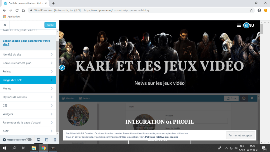Viewport: 270px width, 152px height.
Task: Switch preview to mobile phone device
Action: point(55,140)
